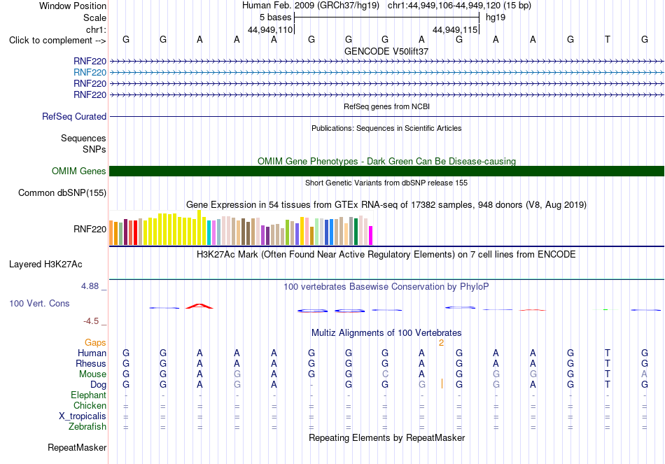Screen dimensions: 665x464
Task: Click the dark green GTEx expression bar
Action: [x=356, y=231]
